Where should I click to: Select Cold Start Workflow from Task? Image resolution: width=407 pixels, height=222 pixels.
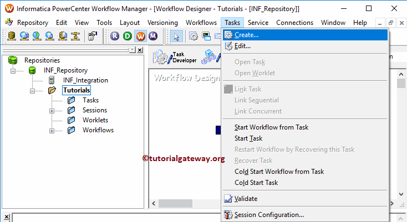(x=305, y=172)
